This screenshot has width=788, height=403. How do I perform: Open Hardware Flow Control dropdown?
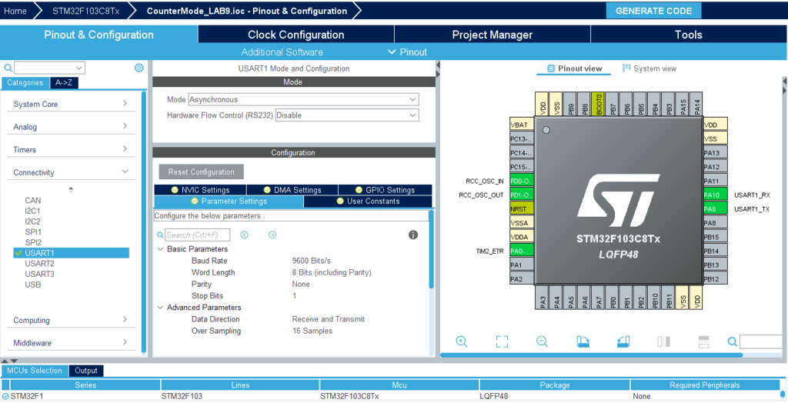pos(346,115)
